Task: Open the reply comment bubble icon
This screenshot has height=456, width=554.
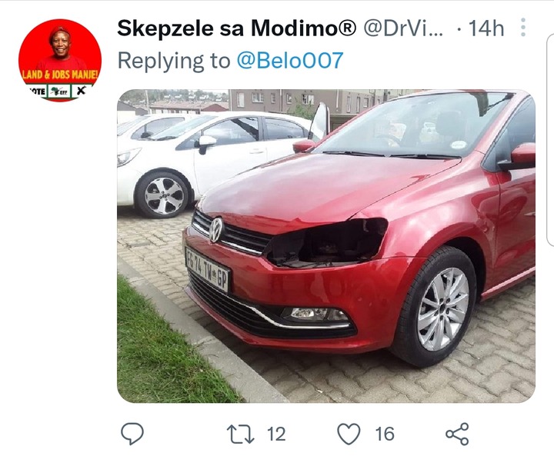Action: pyautogui.click(x=132, y=434)
